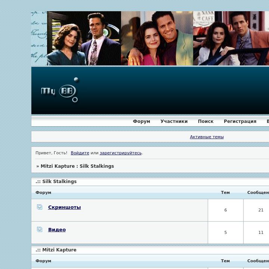The height and width of the screenshot is (269, 269).
Task: Open the Форум menu item
Action: pos(141,121)
